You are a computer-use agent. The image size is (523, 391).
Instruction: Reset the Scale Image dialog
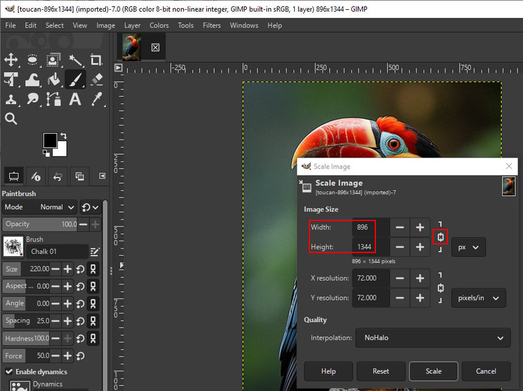point(380,371)
